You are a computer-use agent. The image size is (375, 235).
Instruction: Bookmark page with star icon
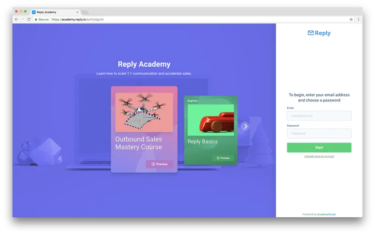click(351, 19)
